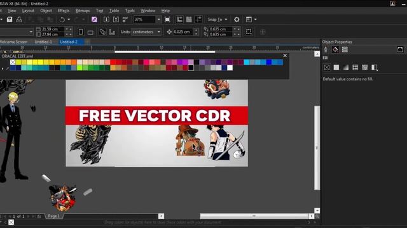Click the duplicate distance X field 0.635 cm
This screenshot has height=228, width=407.
click(221, 29)
